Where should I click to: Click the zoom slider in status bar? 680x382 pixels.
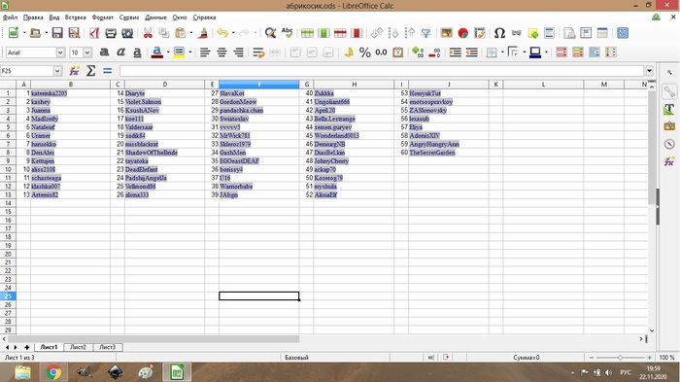620,358
